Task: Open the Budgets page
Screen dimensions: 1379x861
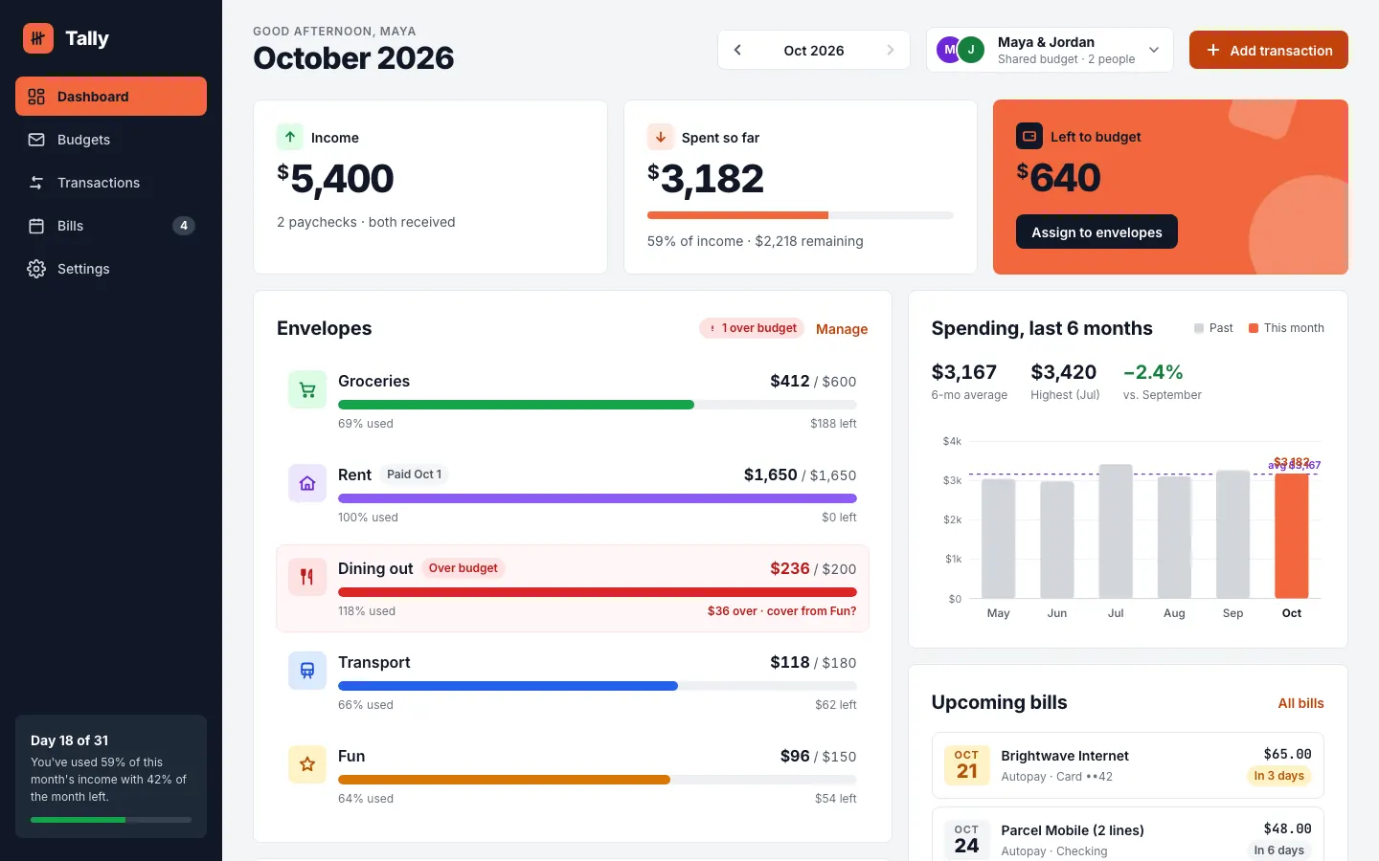Action: point(111,140)
